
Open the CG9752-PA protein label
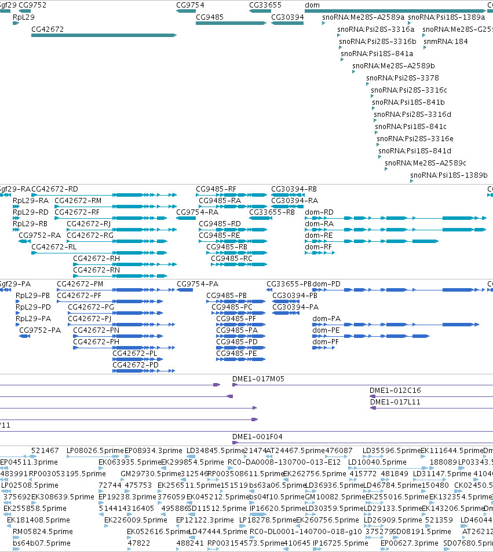(x=40, y=330)
